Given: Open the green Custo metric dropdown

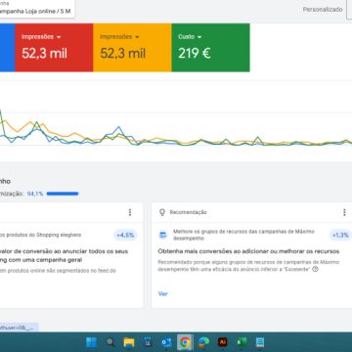Looking at the screenshot, I should pyautogui.click(x=199, y=37).
